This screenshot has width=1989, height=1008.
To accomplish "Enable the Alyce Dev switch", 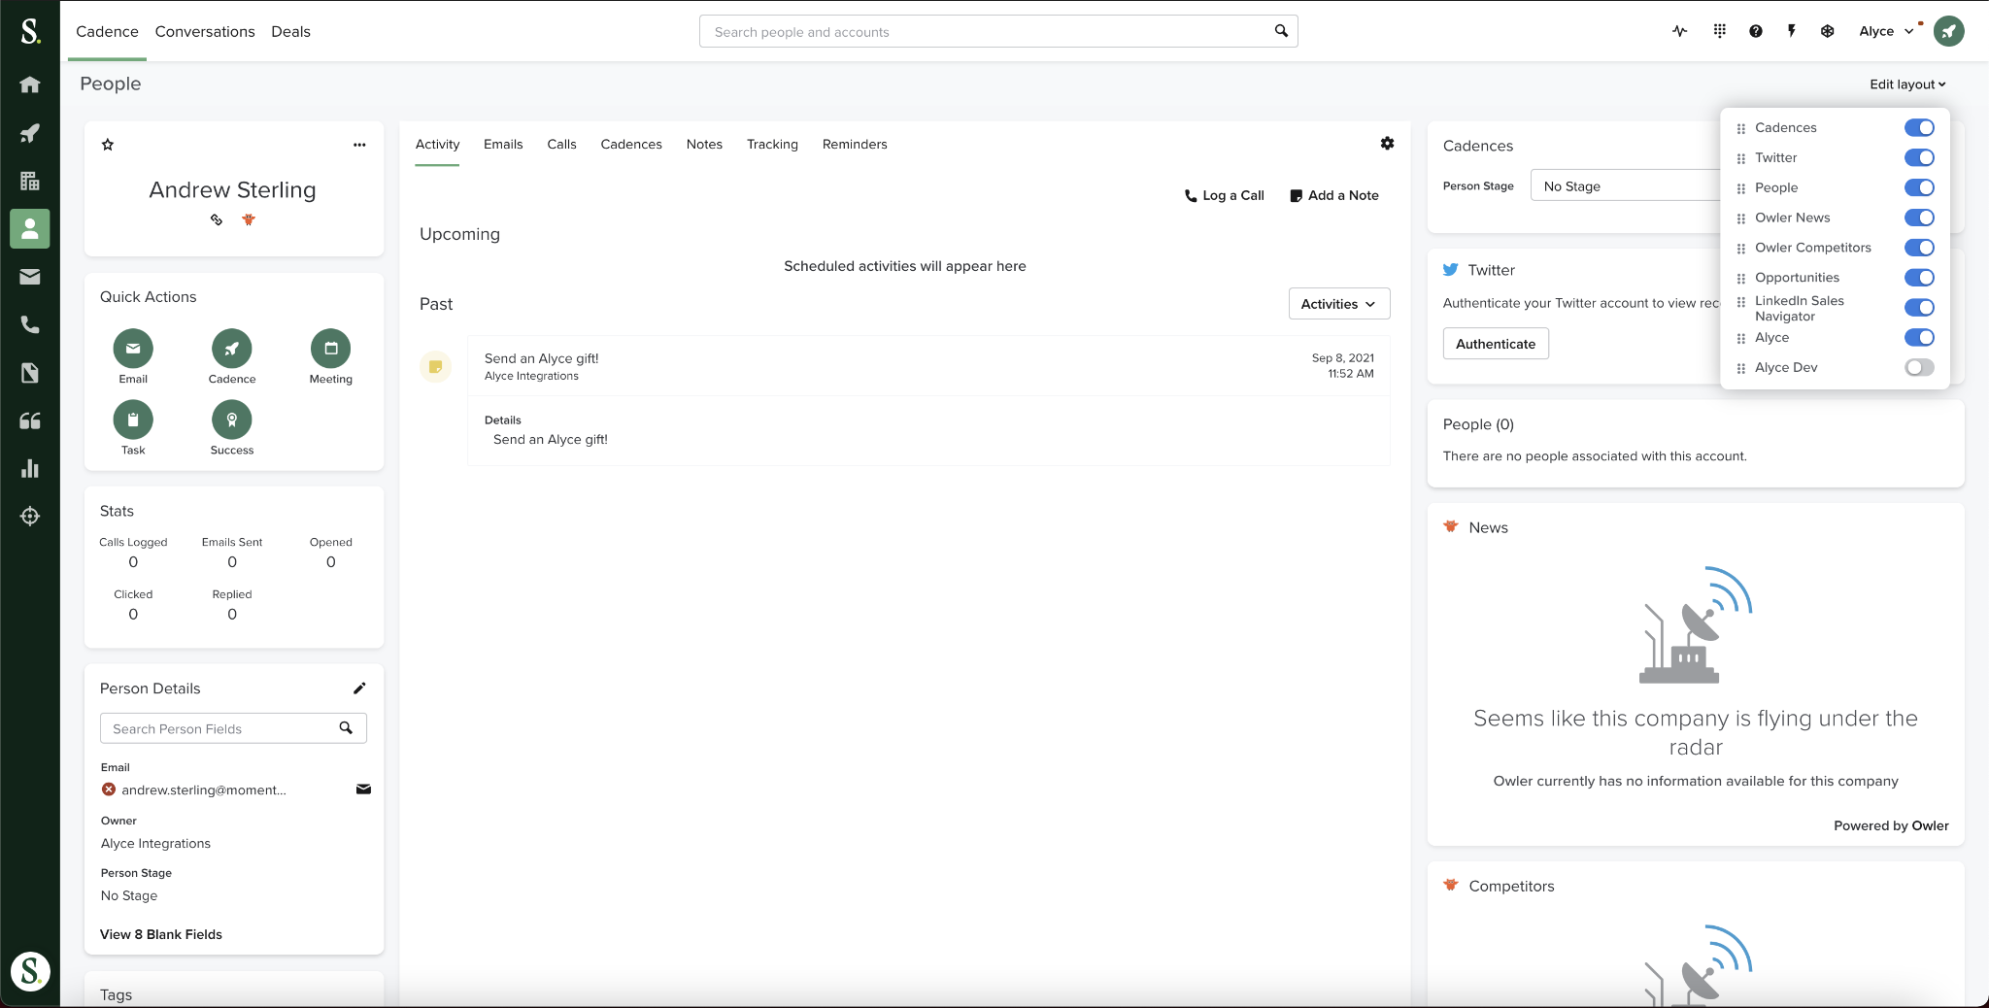I will (x=1919, y=367).
